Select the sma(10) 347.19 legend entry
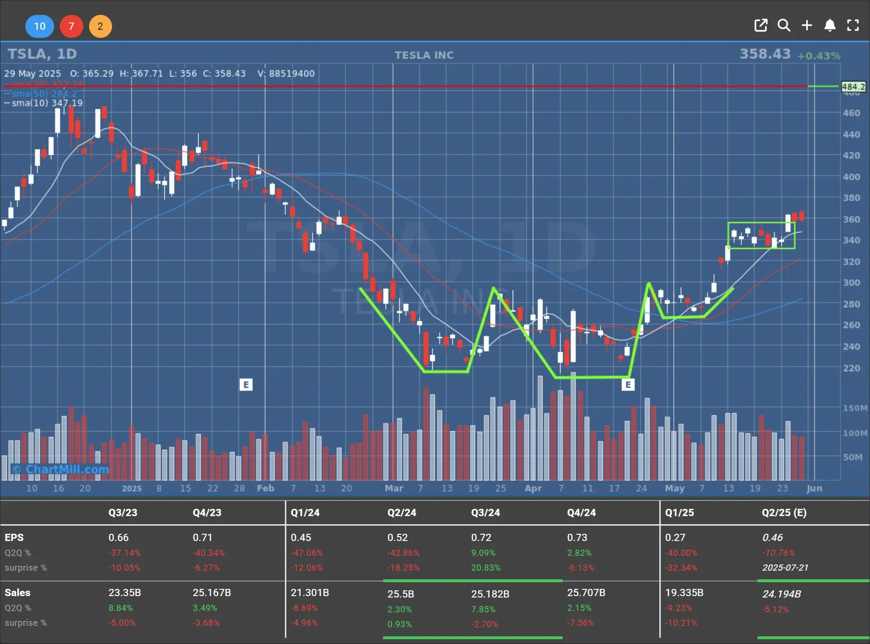Screen dimensions: 870x644 coord(43,103)
